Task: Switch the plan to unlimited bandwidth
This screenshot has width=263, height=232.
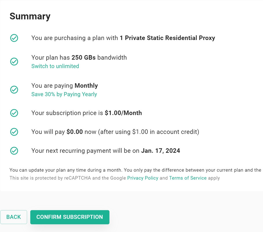Action: (55, 66)
